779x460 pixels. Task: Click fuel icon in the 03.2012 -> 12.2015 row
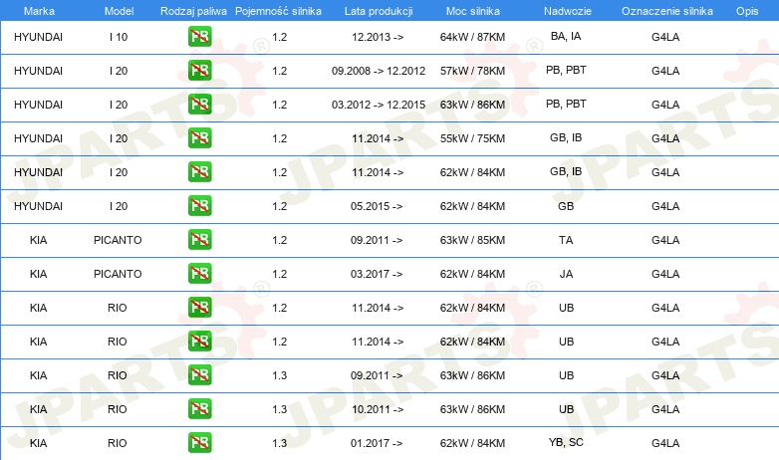click(199, 105)
